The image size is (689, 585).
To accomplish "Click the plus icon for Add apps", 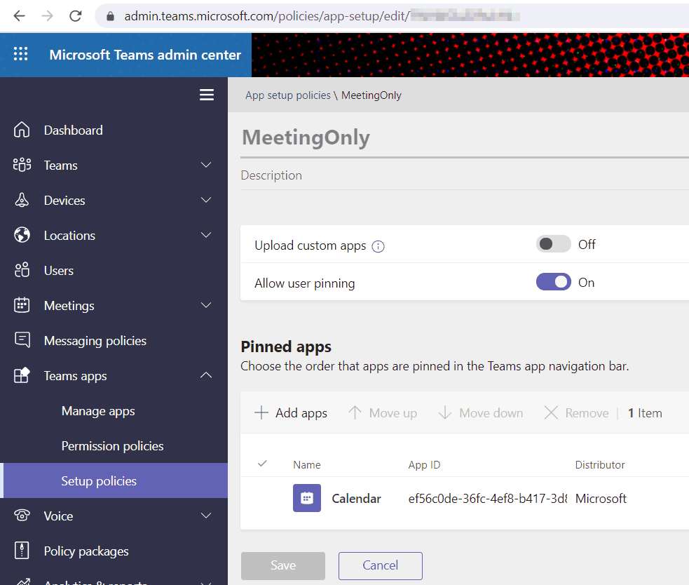I will (261, 412).
